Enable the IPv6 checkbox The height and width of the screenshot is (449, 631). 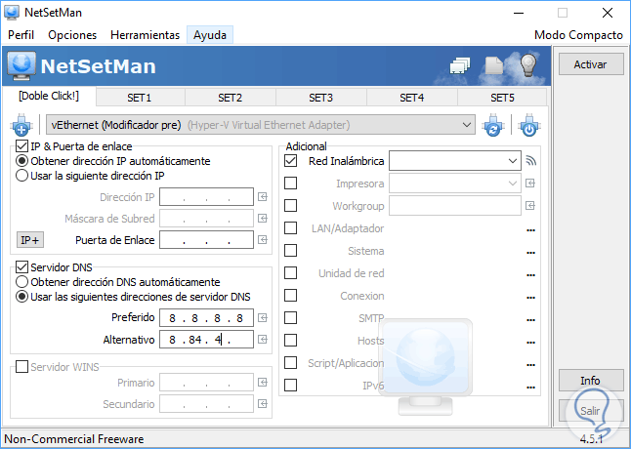[290, 386]
